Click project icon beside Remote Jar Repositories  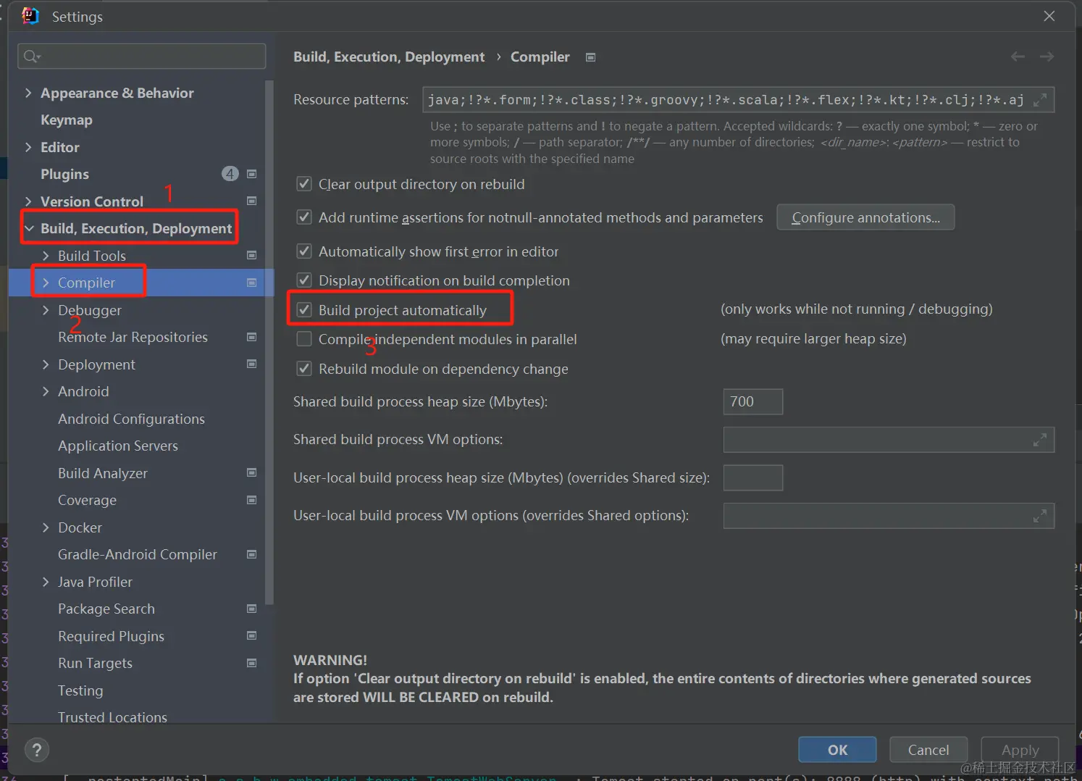252,337
